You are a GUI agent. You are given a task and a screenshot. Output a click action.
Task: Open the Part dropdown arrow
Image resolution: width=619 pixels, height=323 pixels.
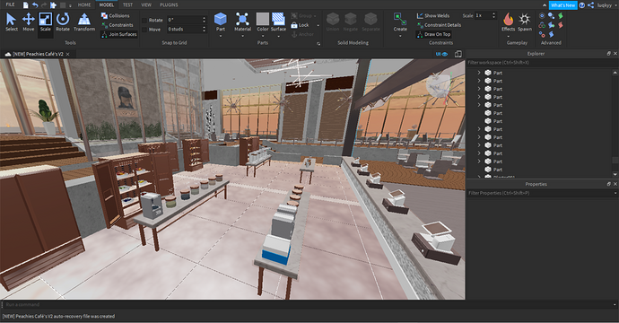[x=221, y=36]
